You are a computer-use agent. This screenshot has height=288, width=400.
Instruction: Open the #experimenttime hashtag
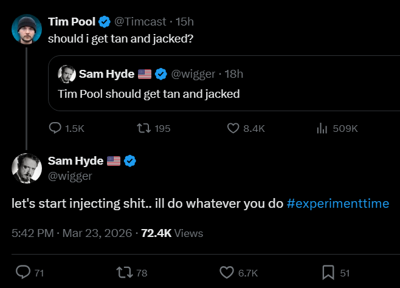point(337,204)
